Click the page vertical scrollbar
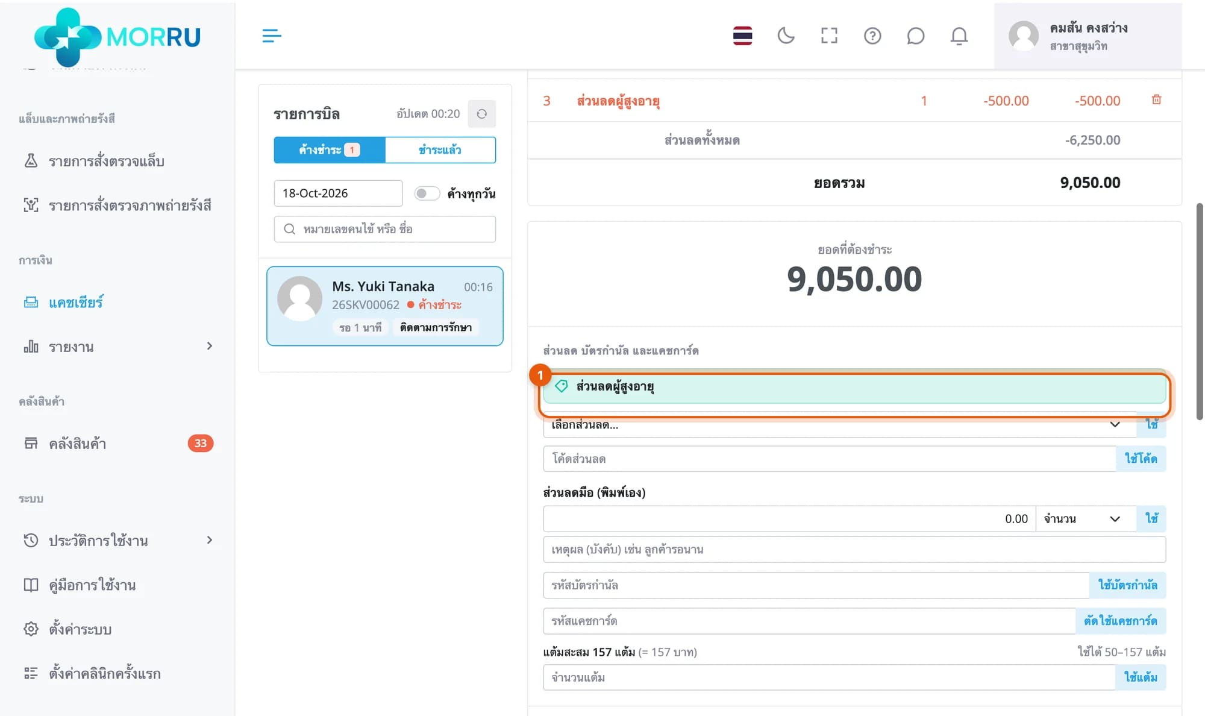This screenshot has height=716, width=1205. (1199, 312)
